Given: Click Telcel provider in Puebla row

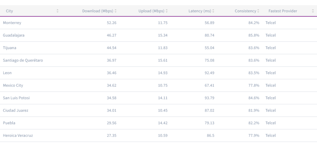Looking at the screenshot, I should click(271, 123).
